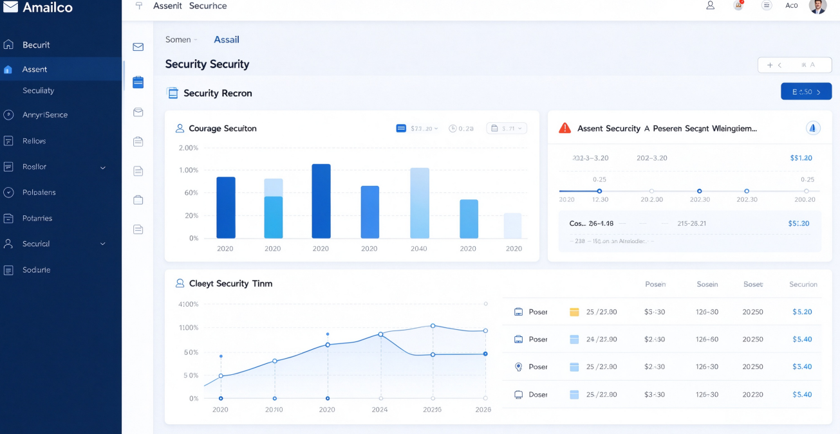840x434 pixels.
Task: Click the red warning triangle icon
Action: pos(565,128)
